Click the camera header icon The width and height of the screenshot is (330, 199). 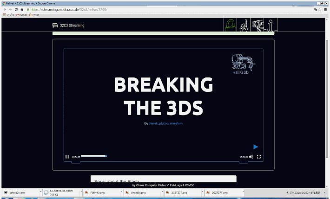pyautogui.click(x=257, y=25)
